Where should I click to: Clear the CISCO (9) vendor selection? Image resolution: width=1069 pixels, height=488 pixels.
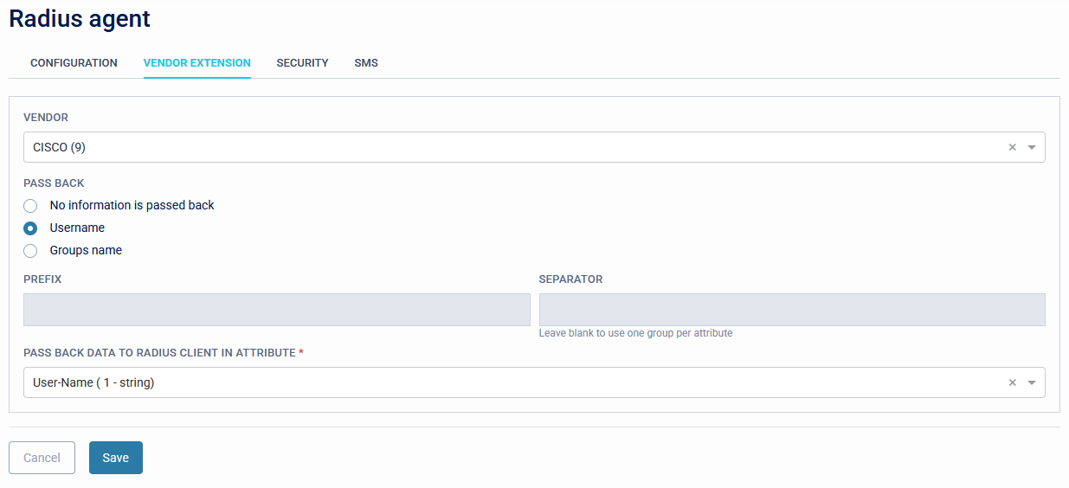[x=1012, y=147]
